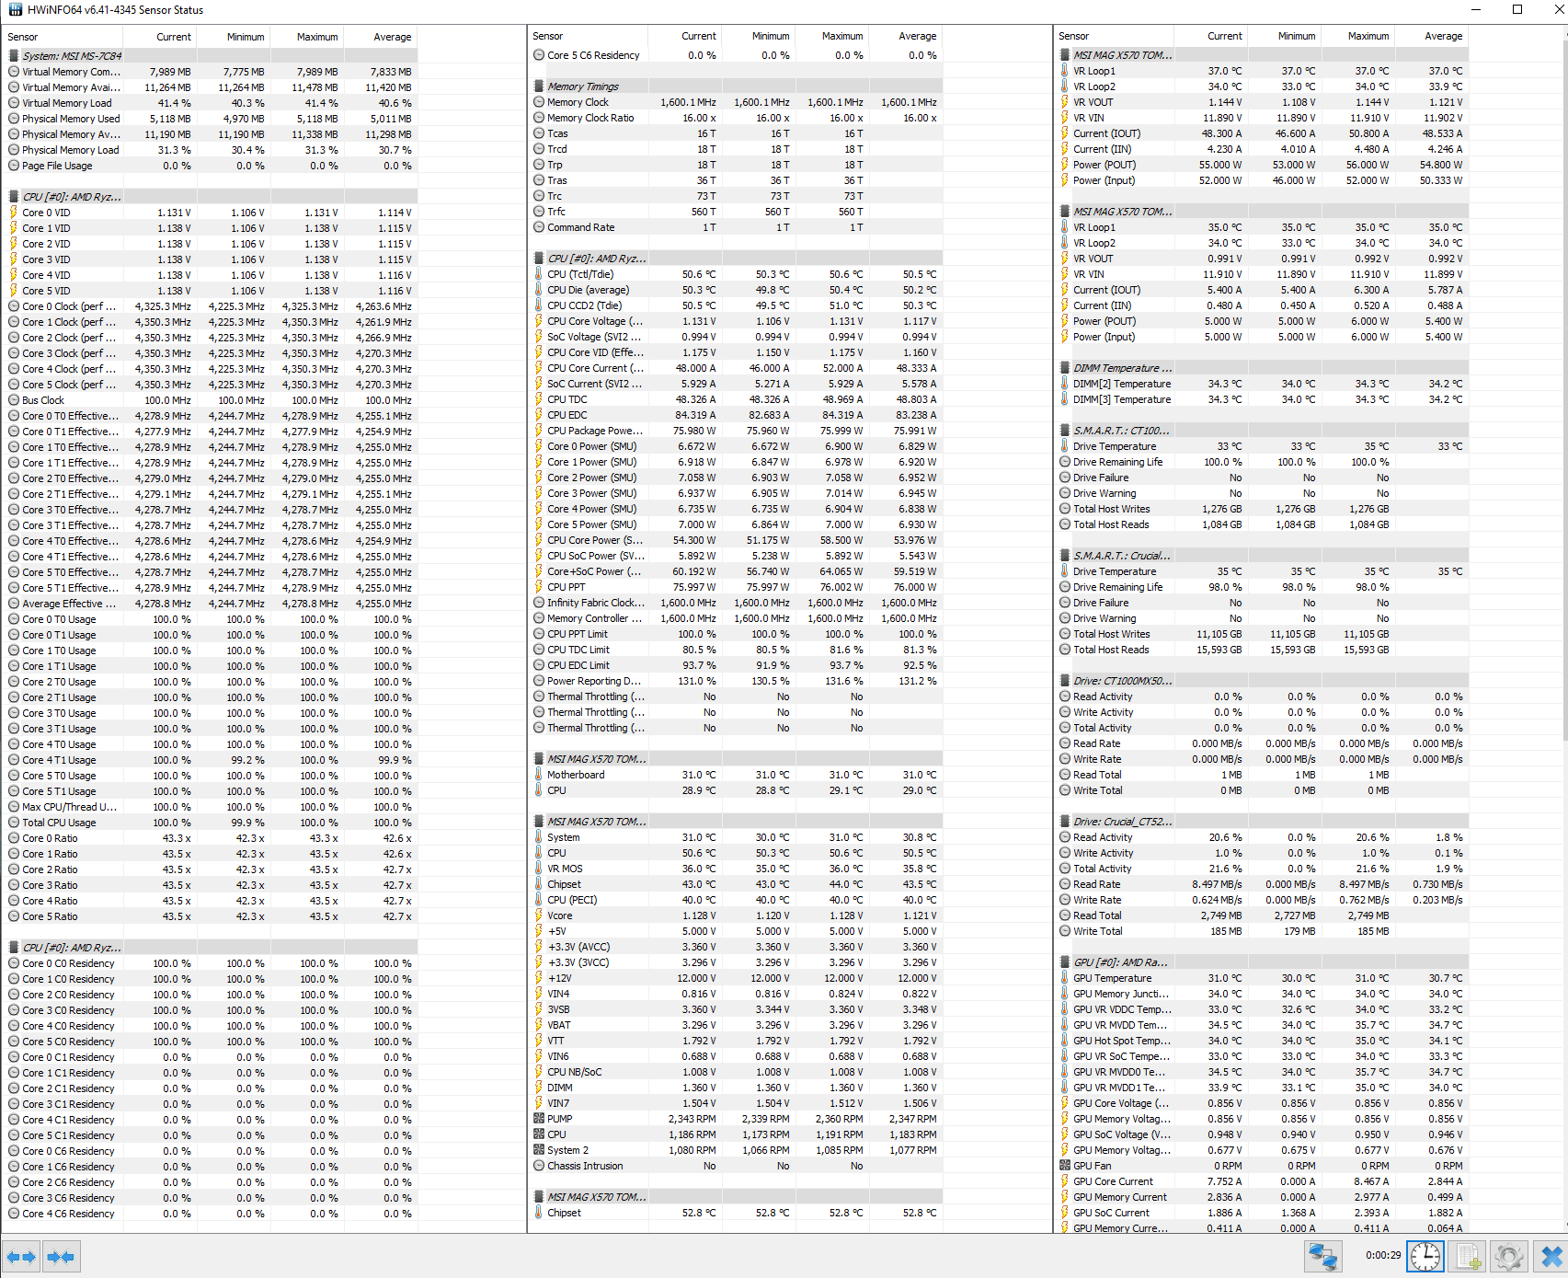Image resolution: width=1568 pixels, height=1278 pixels.
Task: Click the scrollbar up arrow in right pane
Action: [1563, 31]
